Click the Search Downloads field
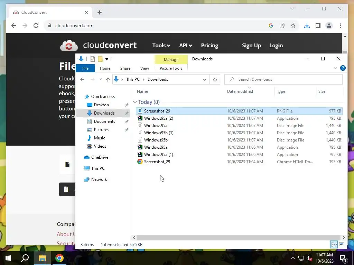 tap(283, 79)
